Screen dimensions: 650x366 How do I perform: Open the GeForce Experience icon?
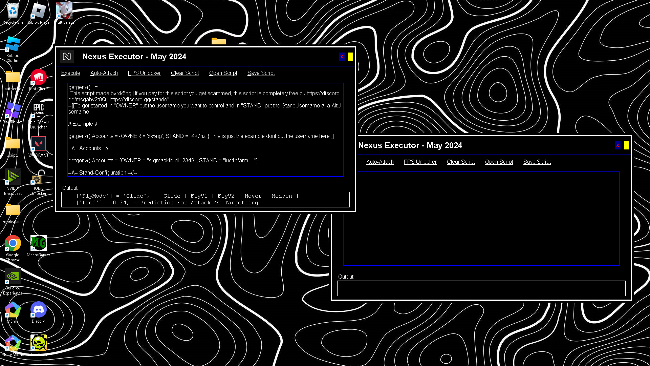13,277
